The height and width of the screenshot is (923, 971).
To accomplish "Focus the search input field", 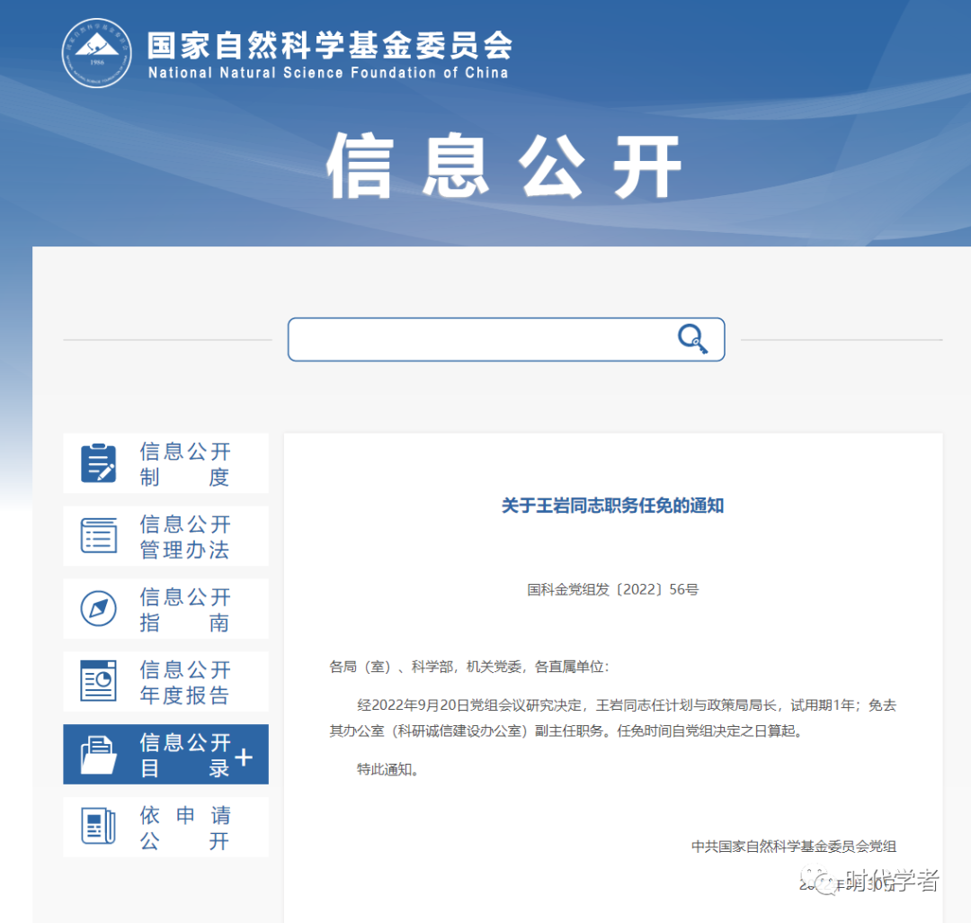I will pyautogui.click(x=506, y=339).
